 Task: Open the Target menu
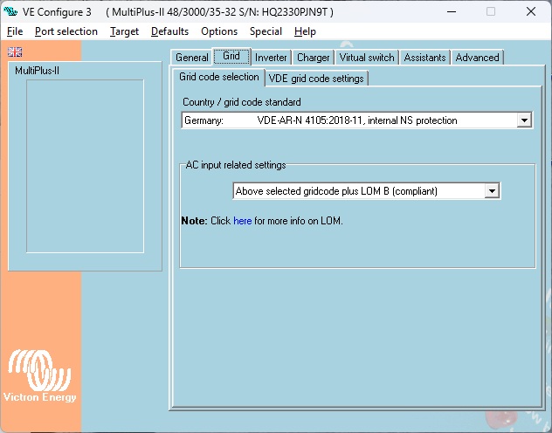coord(124,31)
